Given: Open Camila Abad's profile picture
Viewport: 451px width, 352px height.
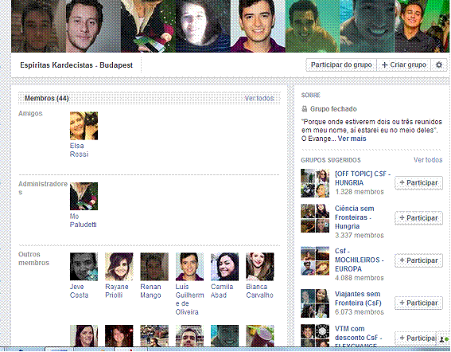Looking at the screenshot, I should pyautogui.click(x=224, y=267).
